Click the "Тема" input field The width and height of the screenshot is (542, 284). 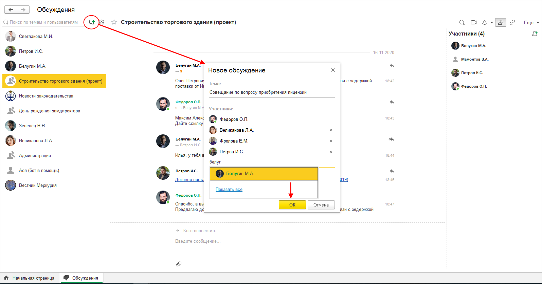(272, 92)
